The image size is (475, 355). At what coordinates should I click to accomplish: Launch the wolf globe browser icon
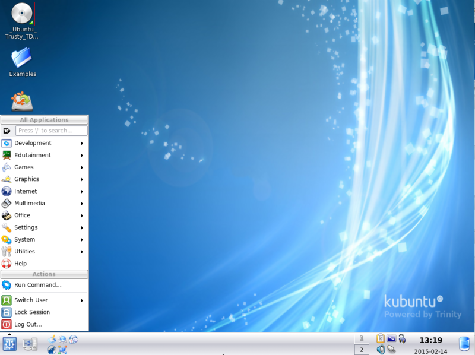pos(52,350)
